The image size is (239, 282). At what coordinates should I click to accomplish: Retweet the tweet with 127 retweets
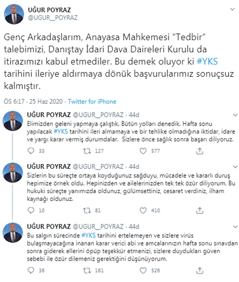tap(87, 151)
